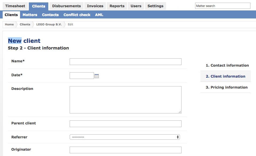256x156 pixels.
Task: Select step 2 Client information
Action: pyautogui.click(x=226, y=76)
